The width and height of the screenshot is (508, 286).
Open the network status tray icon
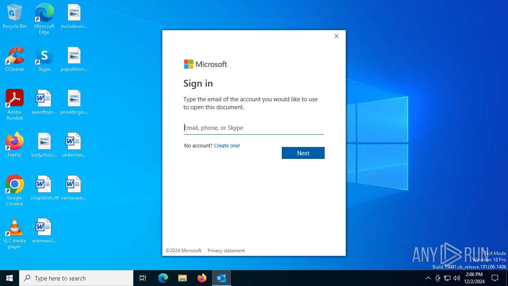pos(447,278)
